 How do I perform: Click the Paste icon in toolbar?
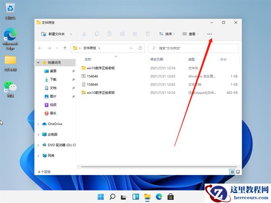click(x=110, y=34)
